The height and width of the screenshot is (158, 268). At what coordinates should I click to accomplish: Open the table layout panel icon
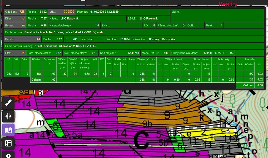[8, 144]
